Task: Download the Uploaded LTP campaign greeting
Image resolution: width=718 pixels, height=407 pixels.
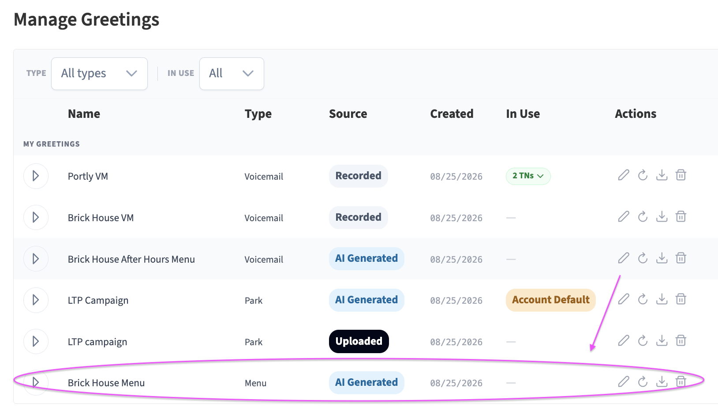Action: pyautogui.click(x=662, y=340)
